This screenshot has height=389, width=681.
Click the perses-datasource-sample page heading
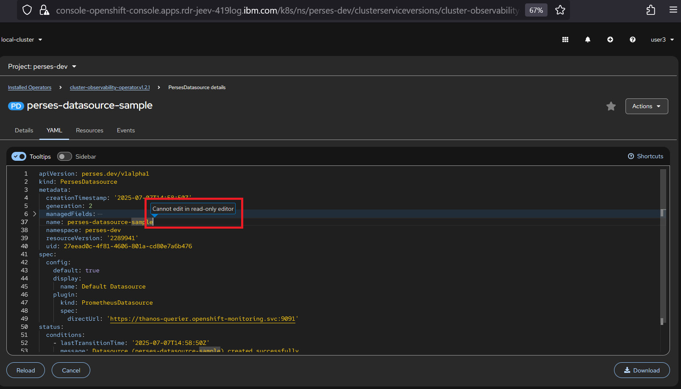pos(90,105)
